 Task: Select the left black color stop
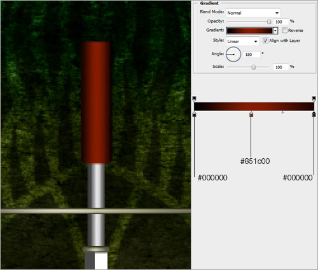click(194, 114)
